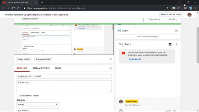Click the browser address bar URL
This screenshot has width=199, height=112.
pos(56,8)
